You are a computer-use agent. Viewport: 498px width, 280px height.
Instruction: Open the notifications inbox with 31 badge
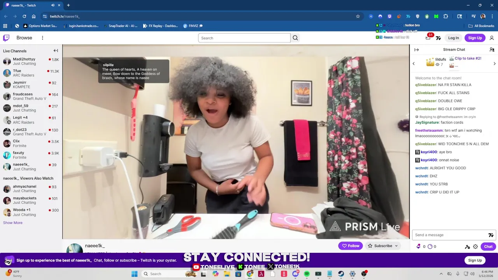(428, 37)
